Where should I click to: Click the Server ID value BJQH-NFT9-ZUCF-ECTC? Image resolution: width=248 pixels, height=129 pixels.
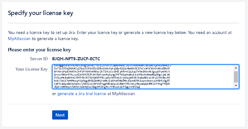pyautogui.click(x=76, y=58)
